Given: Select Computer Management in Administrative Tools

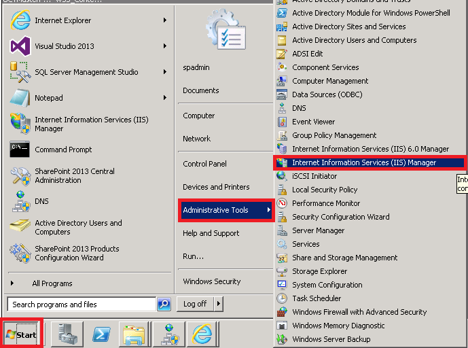Looking at the screenshot, I should pyautogui.click(x=330, y=81).
